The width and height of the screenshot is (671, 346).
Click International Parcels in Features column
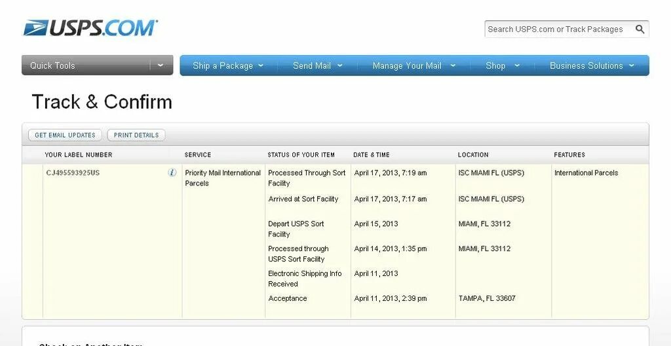586,173
